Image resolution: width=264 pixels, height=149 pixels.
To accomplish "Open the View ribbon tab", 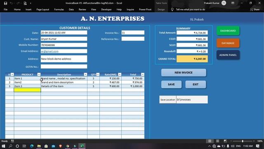I will [94, 10].
